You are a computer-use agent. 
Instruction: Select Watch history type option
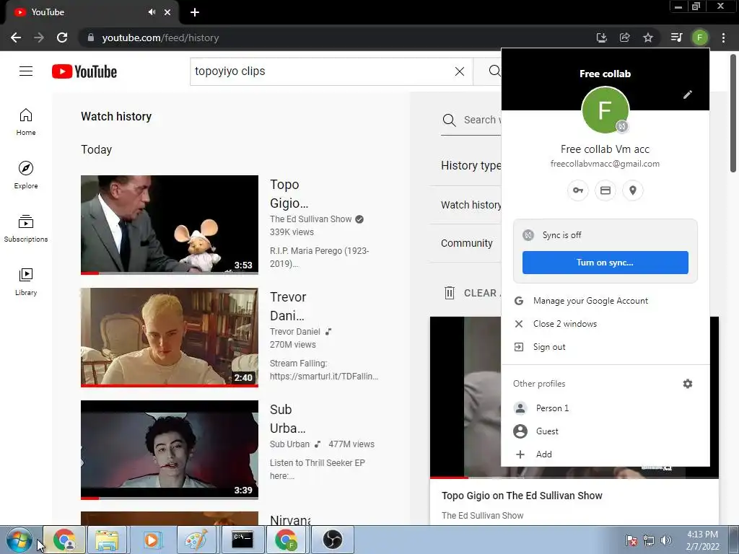(x=471, y=205)
